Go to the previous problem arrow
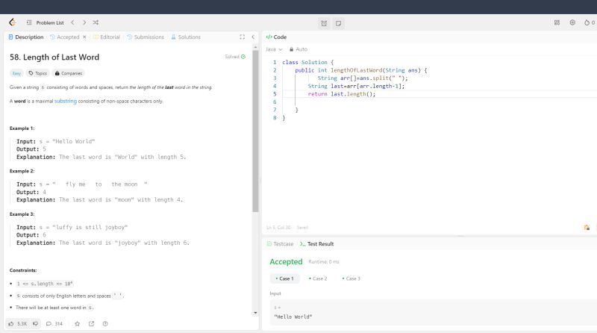The width and height of the screenshot is (597, 333). 72,22
